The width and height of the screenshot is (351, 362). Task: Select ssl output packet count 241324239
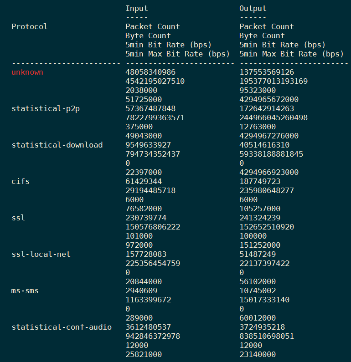point(260,218)
